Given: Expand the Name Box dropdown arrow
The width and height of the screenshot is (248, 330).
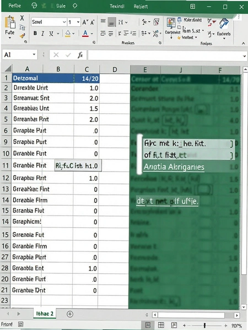Looking at the screenshot, I should click(x=34, y=54).
